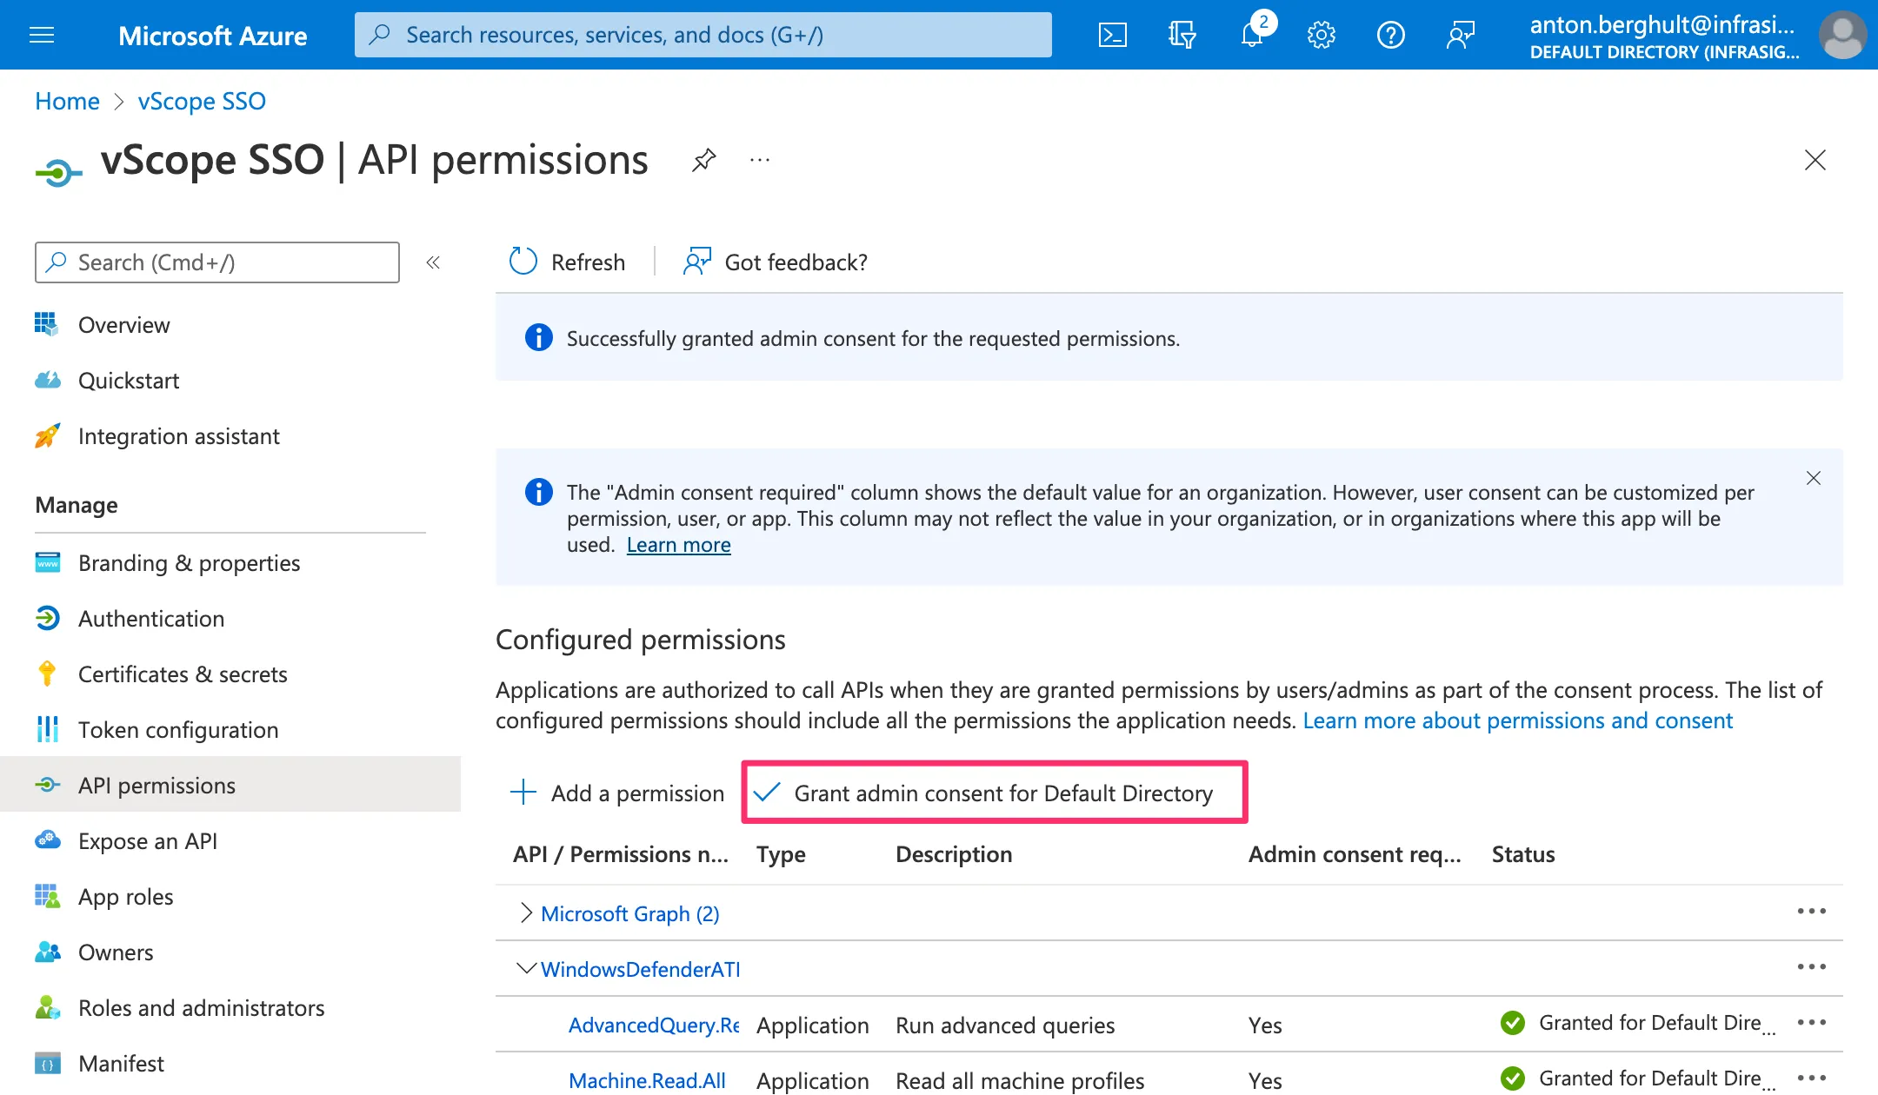Focus the Search resources, services, and docs box
The image size is (1878, 1095).
pyautogui.click(x=703, y=35)
